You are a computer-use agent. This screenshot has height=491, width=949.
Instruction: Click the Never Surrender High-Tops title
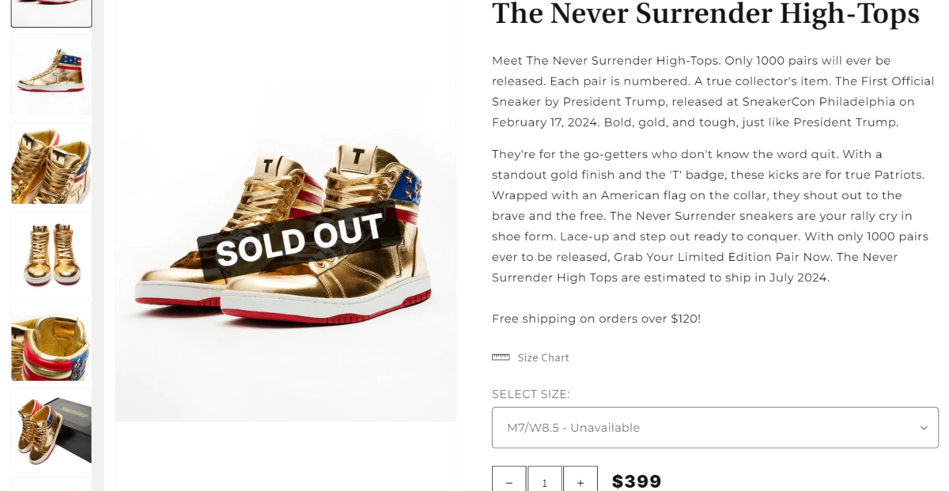point(705,14)
